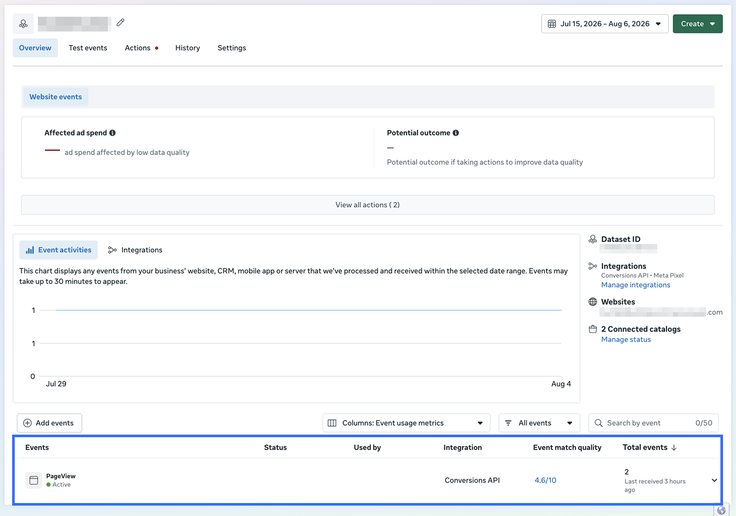Screen dimensions: 736x516
Task: Click the dataset icon beside the blurred name
Action: click(x=23, y=24)
